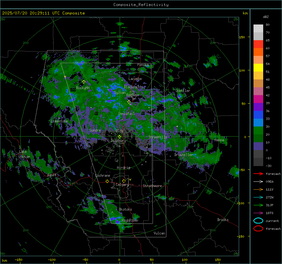
Task: Click the RedDeer city label
Action: (133, 95)
